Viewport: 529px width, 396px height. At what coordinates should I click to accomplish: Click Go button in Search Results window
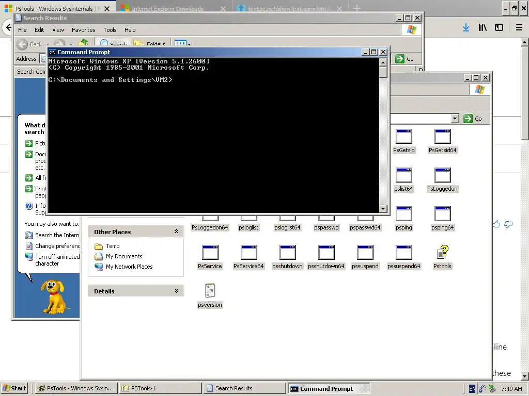405,59
